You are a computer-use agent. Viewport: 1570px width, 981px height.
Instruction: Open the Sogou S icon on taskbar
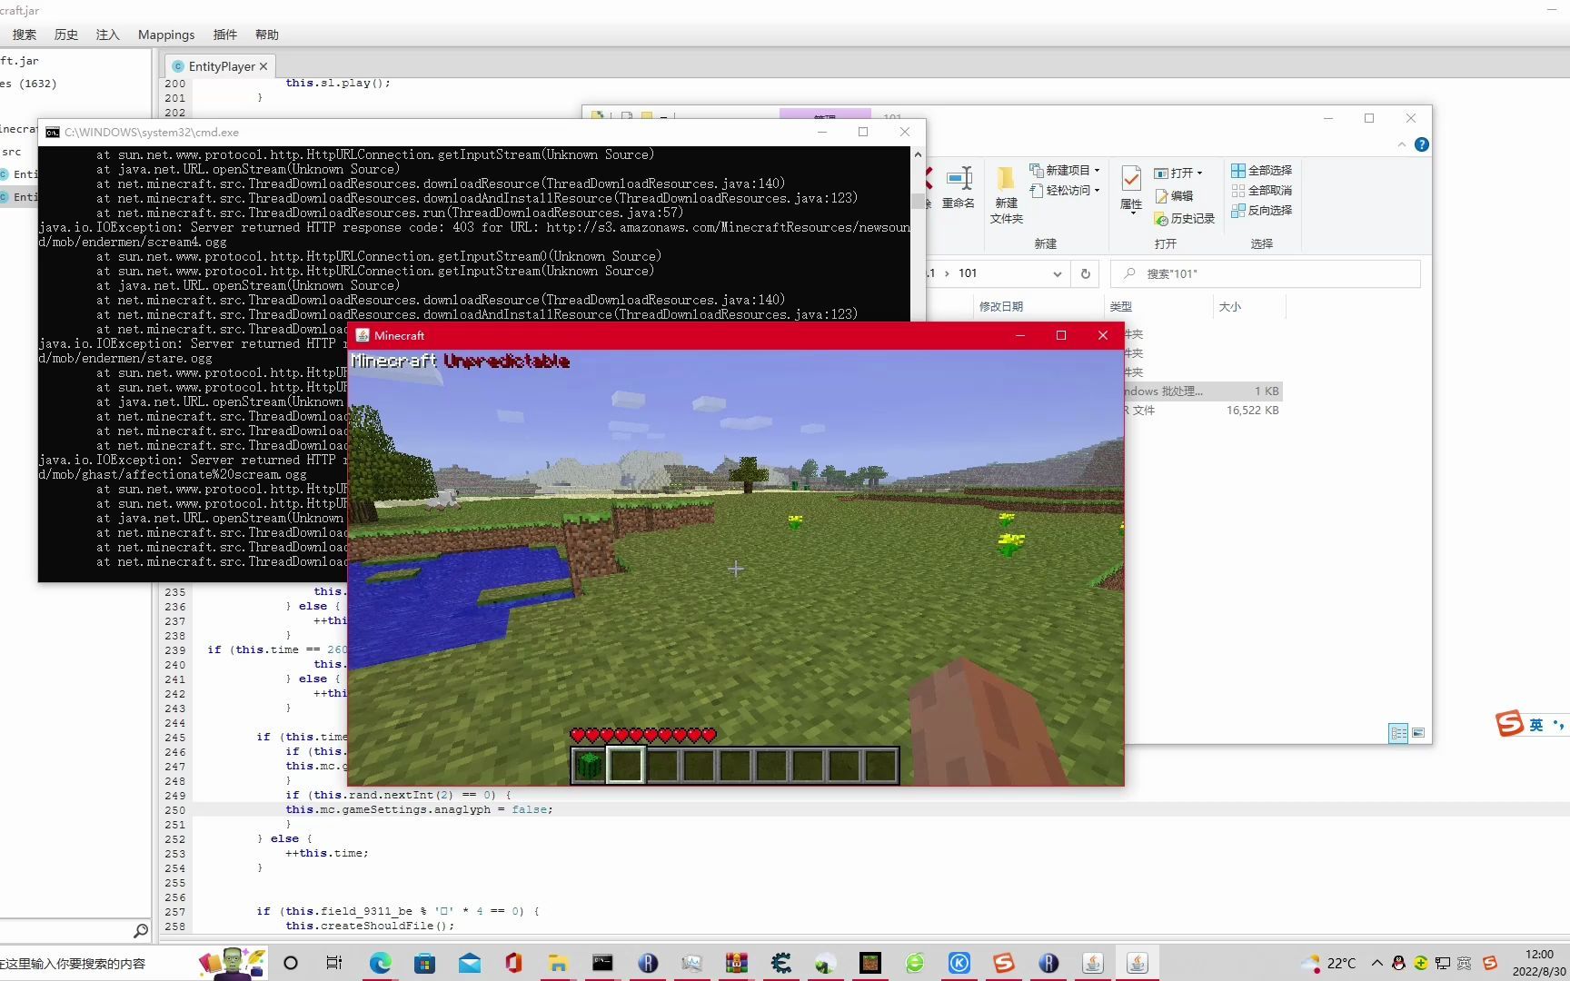1003,963
